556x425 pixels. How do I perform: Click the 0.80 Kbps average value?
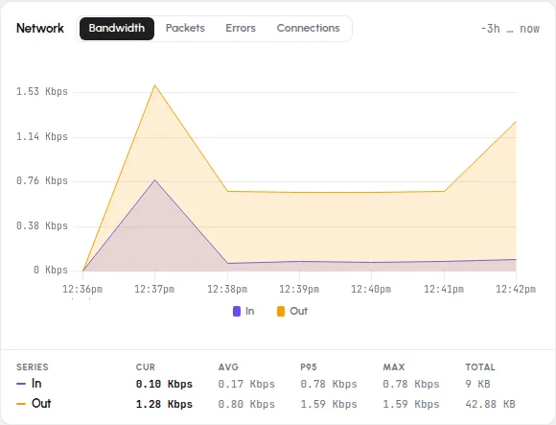coord(246,404)
